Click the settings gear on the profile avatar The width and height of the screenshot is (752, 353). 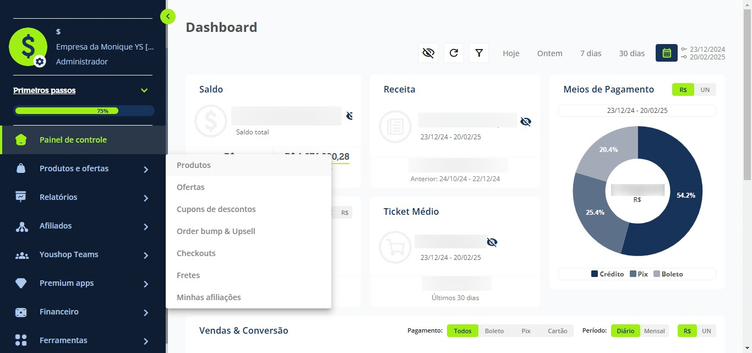(x=40, y=62)
